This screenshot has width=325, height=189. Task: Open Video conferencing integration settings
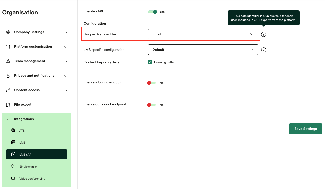32,179
